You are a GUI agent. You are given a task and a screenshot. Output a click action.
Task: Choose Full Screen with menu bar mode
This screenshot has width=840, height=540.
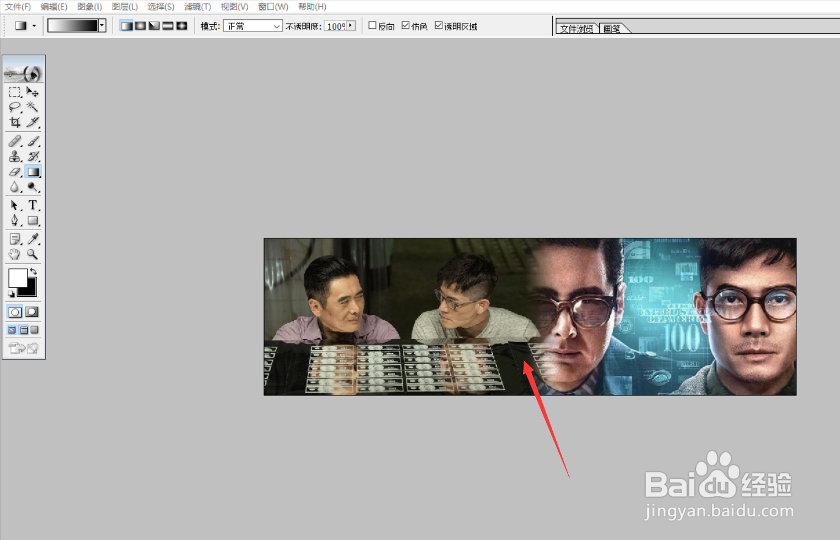coord(24,330)
